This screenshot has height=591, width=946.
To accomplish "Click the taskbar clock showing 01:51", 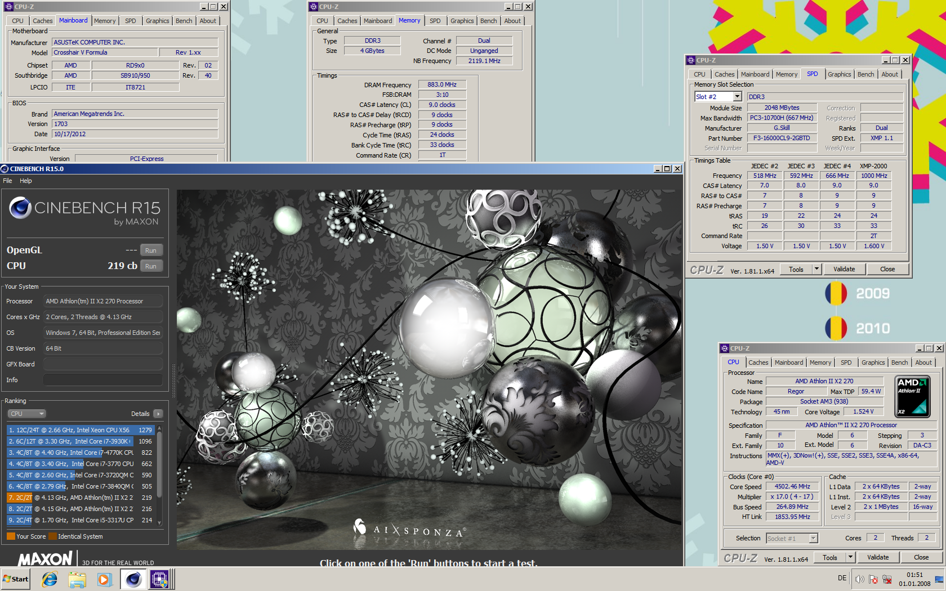I will pyautogui.click(x=914, y=579).
